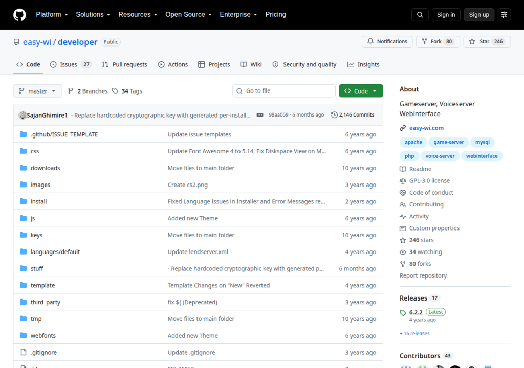Open the GitHub home logo

pos(19,15)
